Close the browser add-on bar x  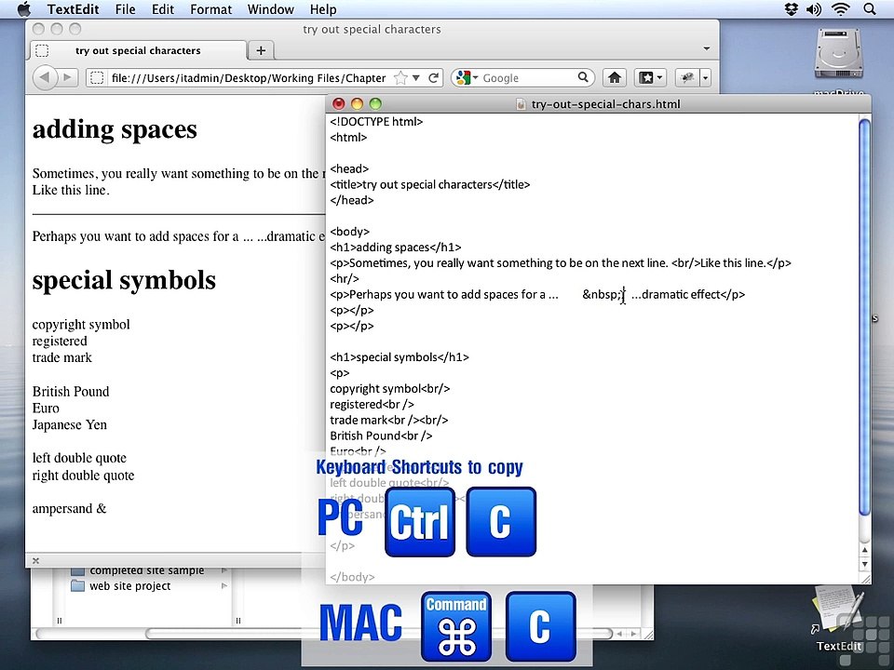click(36, 560)
